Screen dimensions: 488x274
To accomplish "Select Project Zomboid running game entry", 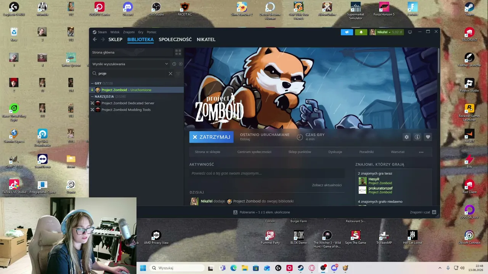I will [136, 90].
